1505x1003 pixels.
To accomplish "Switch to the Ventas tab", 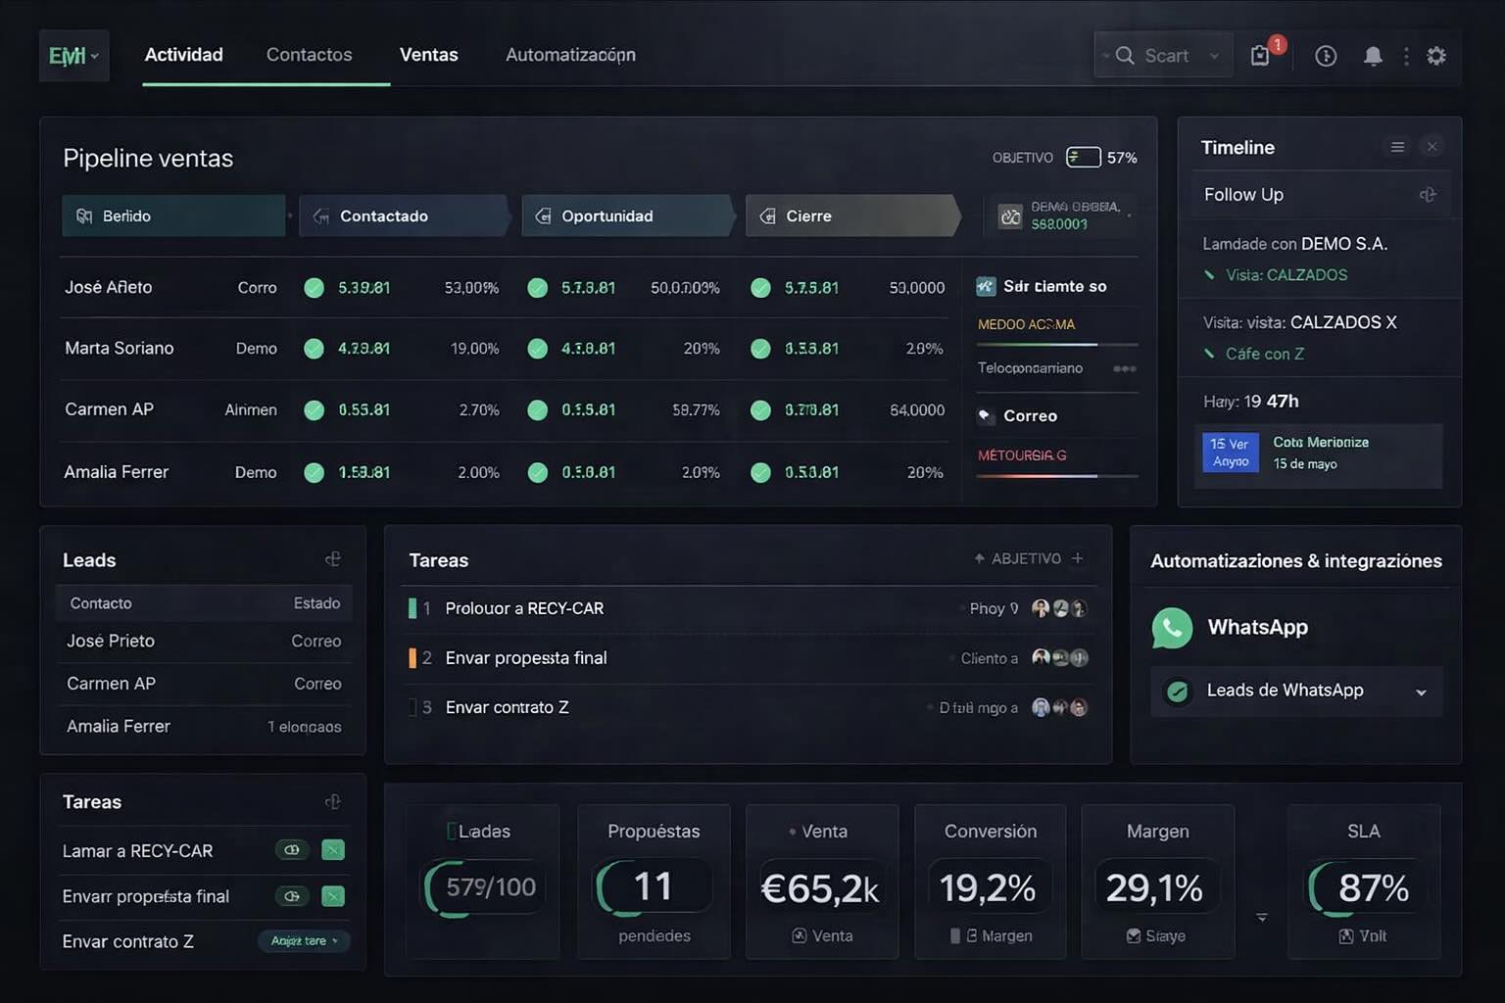I will (428, 55).
